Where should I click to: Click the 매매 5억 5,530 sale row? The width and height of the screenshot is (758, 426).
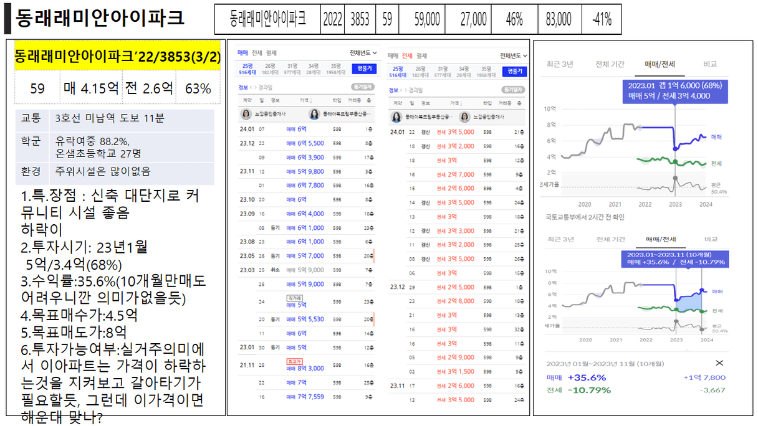[x=307, y=319]
